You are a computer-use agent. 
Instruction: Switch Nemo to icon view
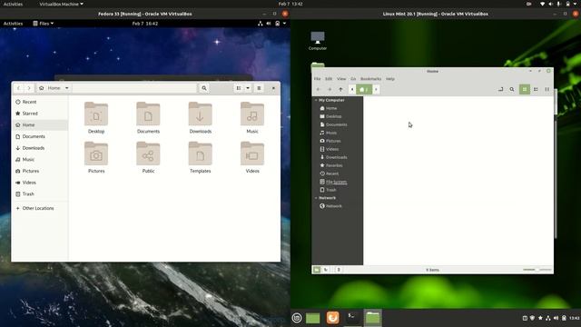pos(525,89)
